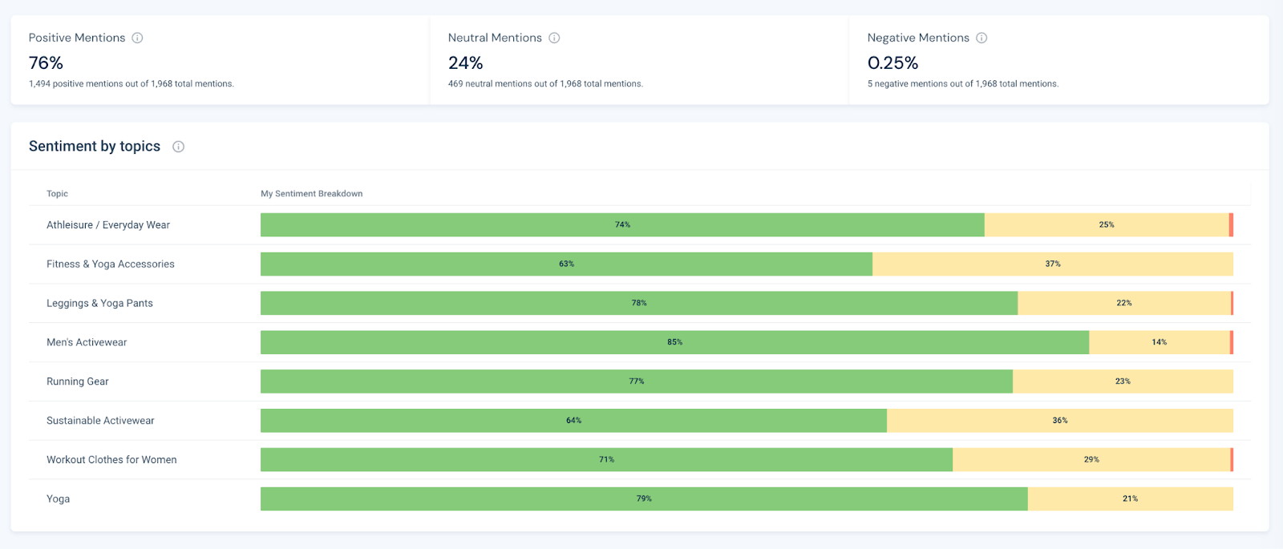Click the '1,494 positive mentions' description text
This screenshot has height=549, width=1283.
pos(132,83)
